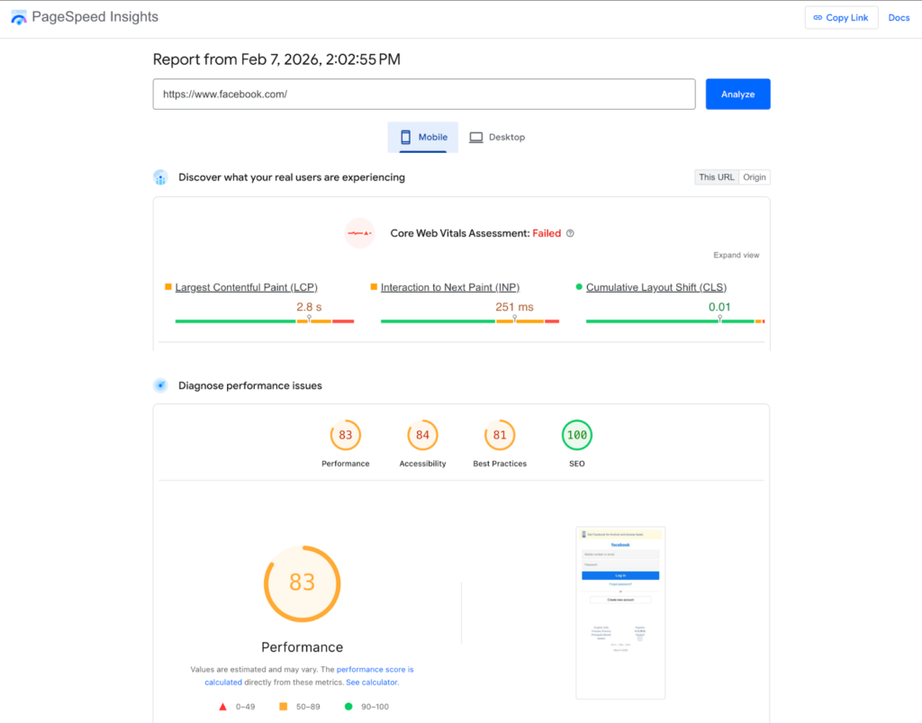Click Expand view to show metric details
Viewport: 922px width, 723px height.
point(737,255)
